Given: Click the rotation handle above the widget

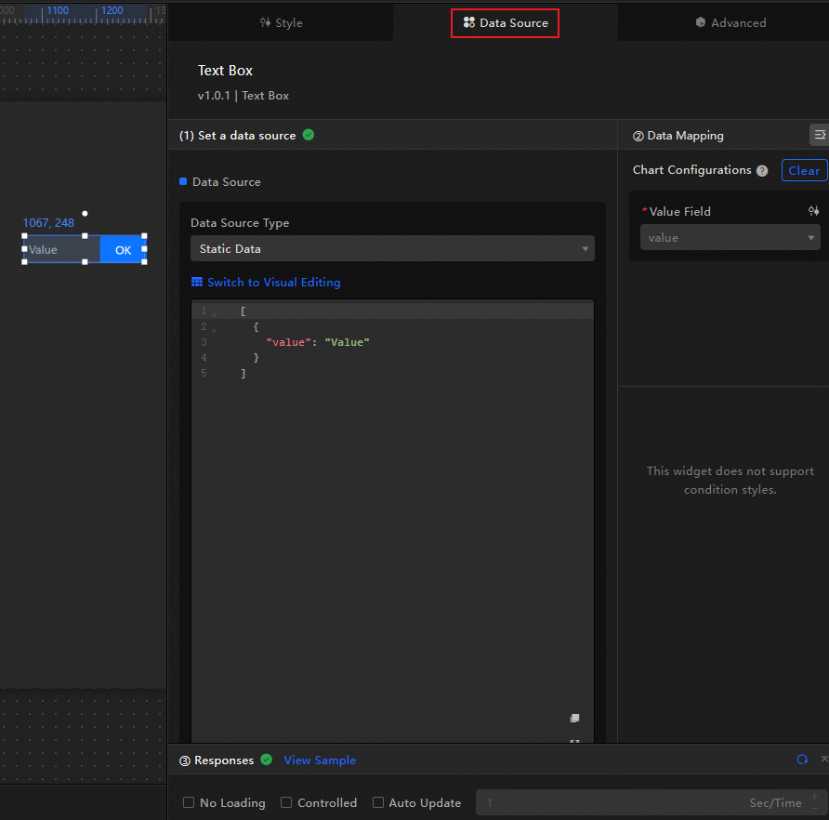Looking at the screenshot, I should 85,214.
